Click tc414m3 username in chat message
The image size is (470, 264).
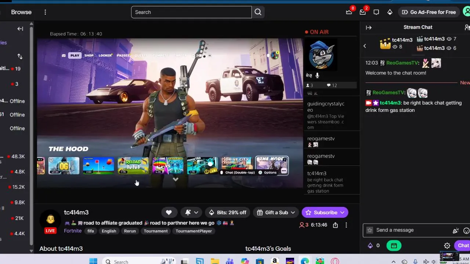(390, 103)
